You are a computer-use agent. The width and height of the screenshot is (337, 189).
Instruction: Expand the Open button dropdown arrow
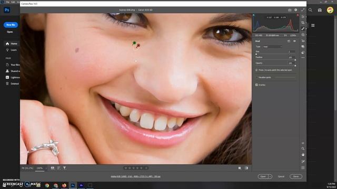tap(270, 176)
